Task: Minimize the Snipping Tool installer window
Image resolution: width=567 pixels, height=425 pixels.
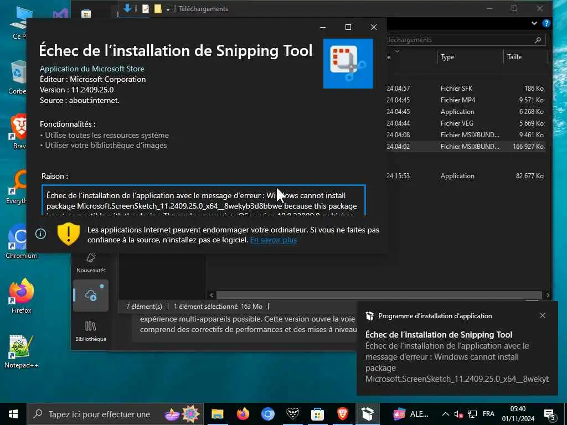Action: pyautogui.click(x=323, y=27)
